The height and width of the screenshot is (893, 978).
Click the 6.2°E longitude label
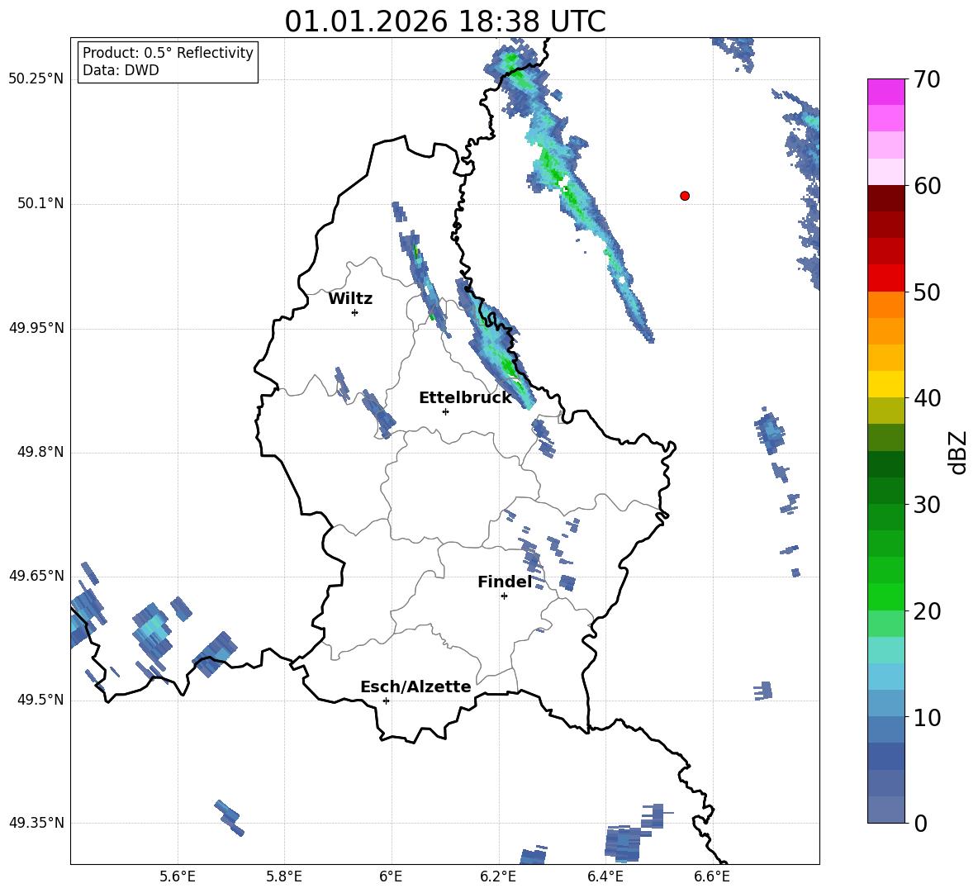click(498, 876)
